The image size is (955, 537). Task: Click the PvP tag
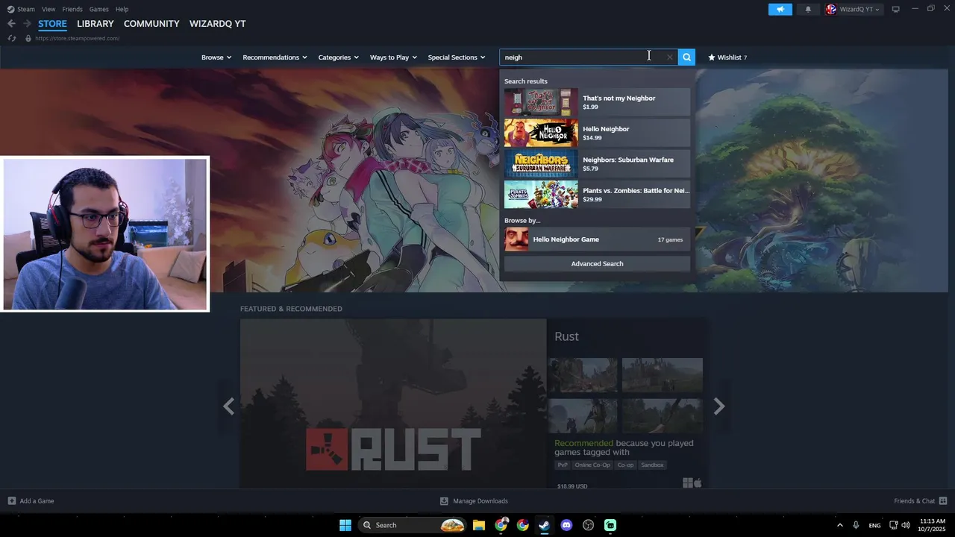pyautogui.click(x=563, y=465)
